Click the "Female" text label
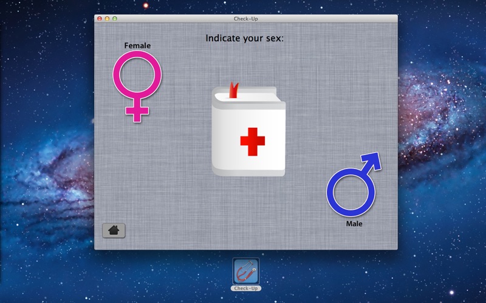 [x=137, y=45]
